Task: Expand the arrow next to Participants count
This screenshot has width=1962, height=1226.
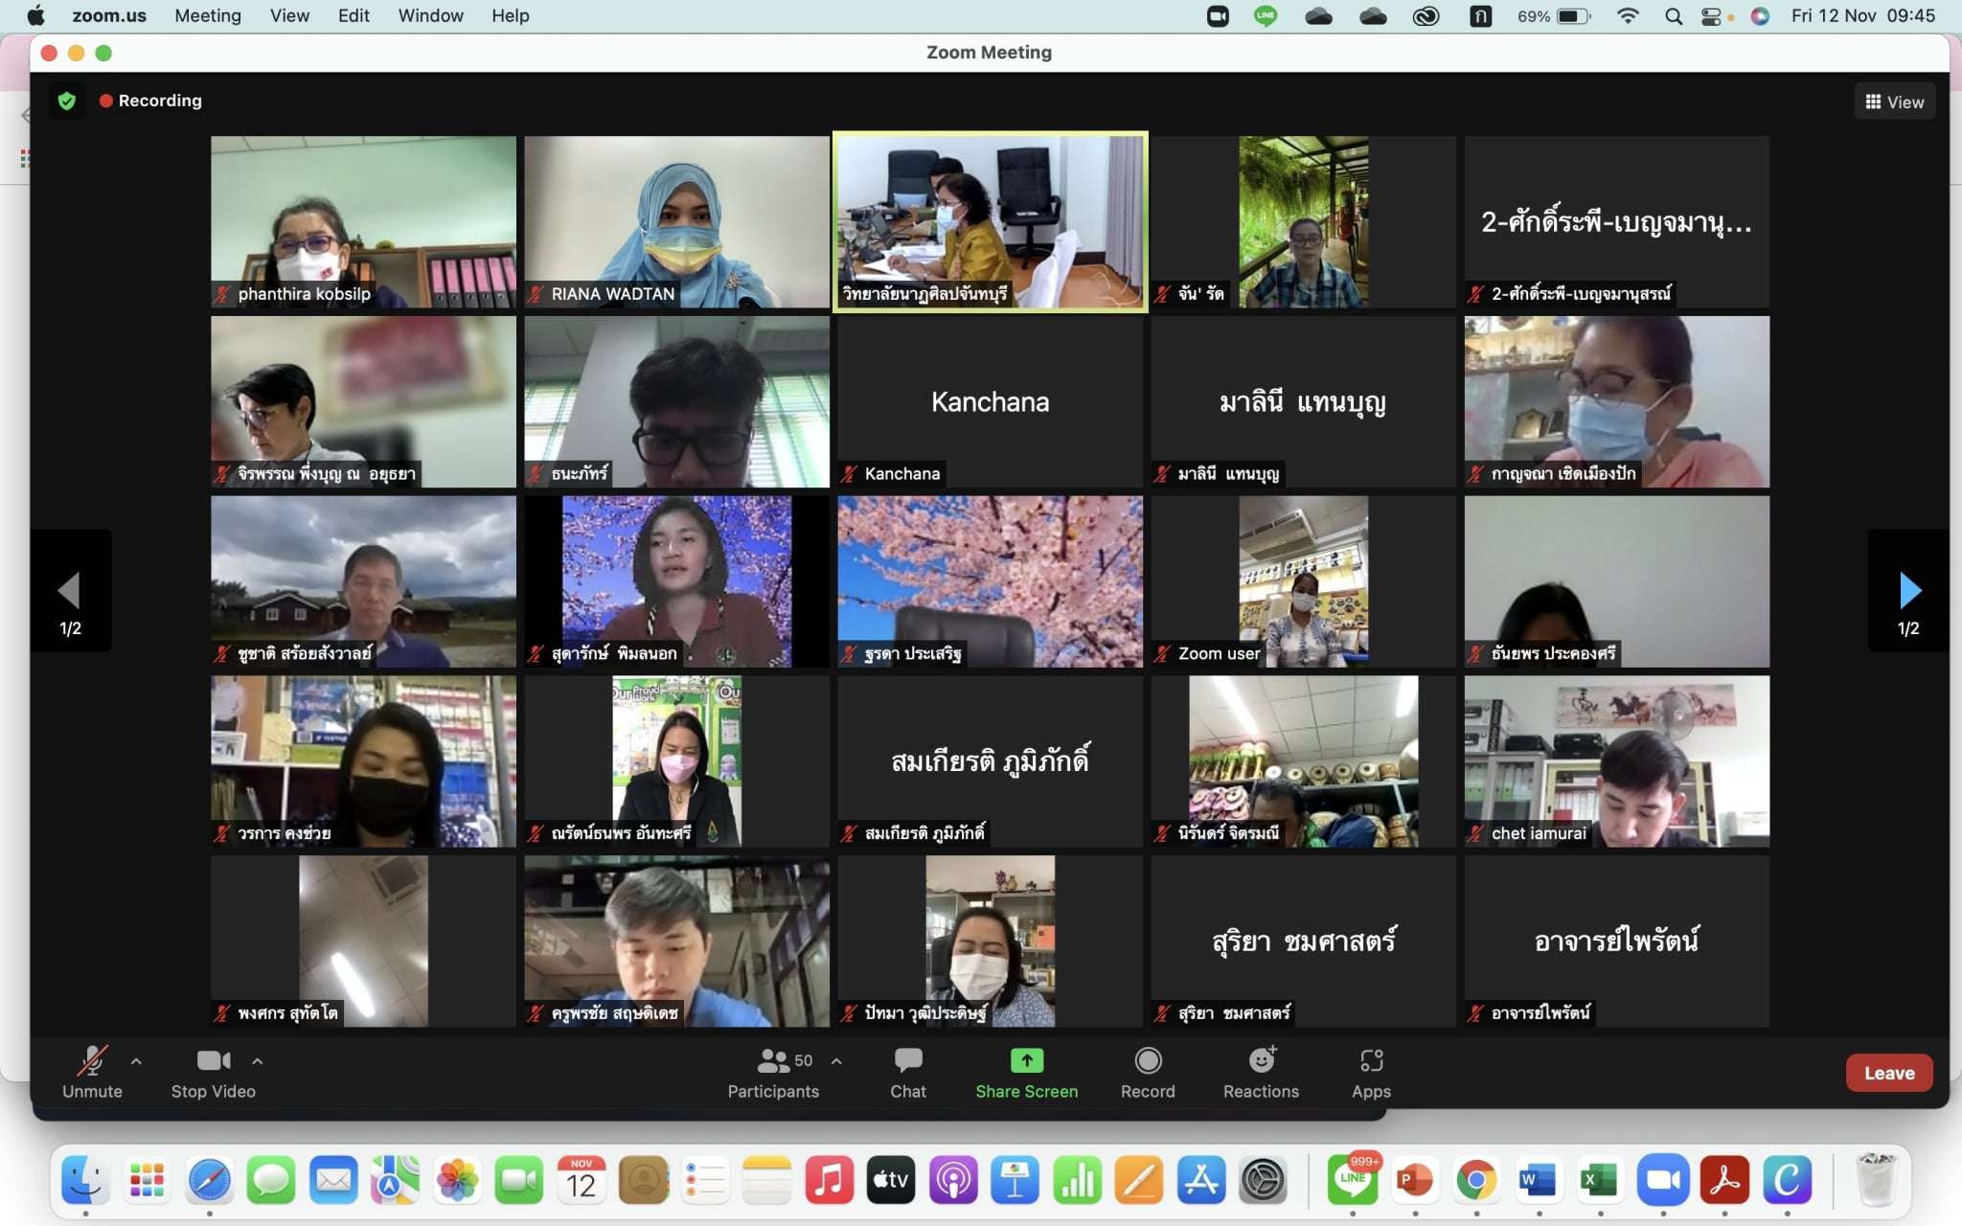Action: 836,1061
